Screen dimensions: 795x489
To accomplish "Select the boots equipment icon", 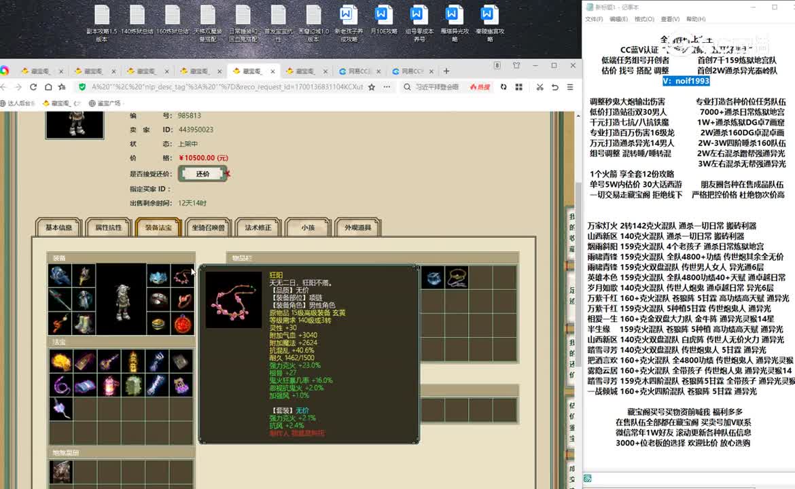I will [x=84, y=323].
